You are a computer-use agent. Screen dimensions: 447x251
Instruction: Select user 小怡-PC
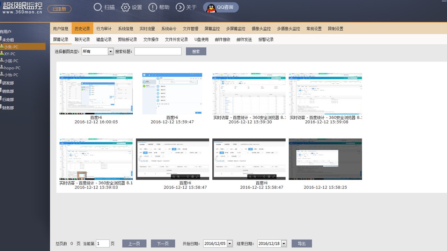[11, 75]
